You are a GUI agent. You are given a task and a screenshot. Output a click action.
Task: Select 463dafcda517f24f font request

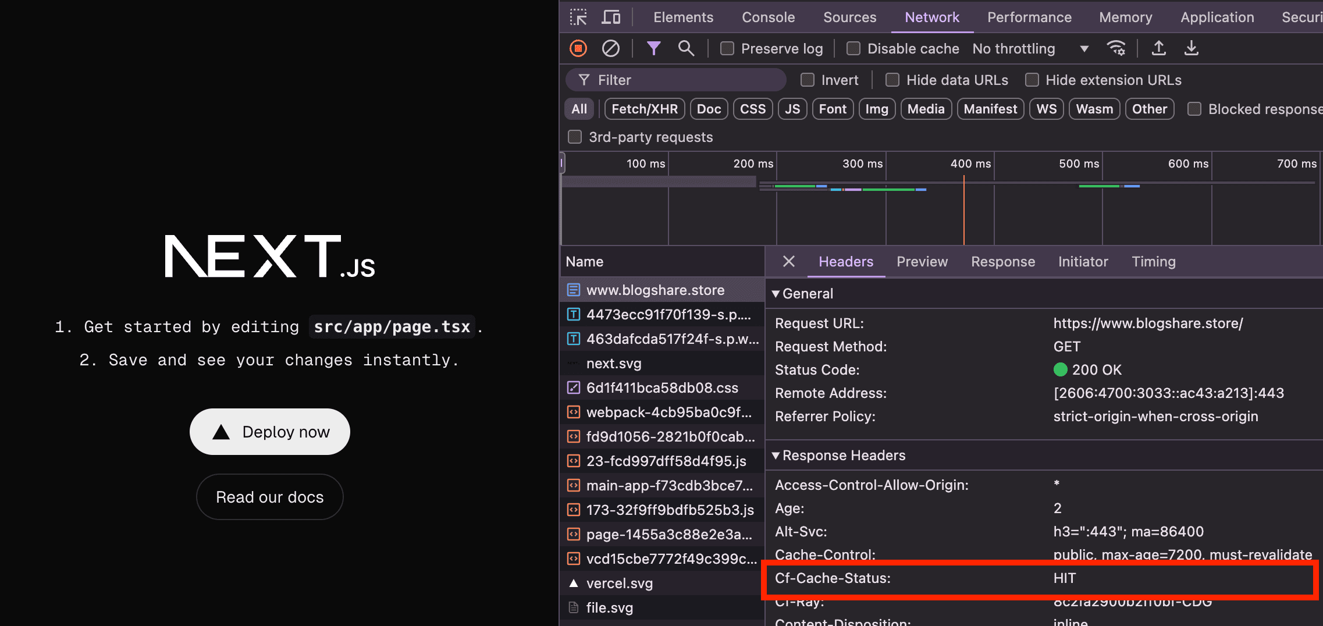tap(662, 339)
